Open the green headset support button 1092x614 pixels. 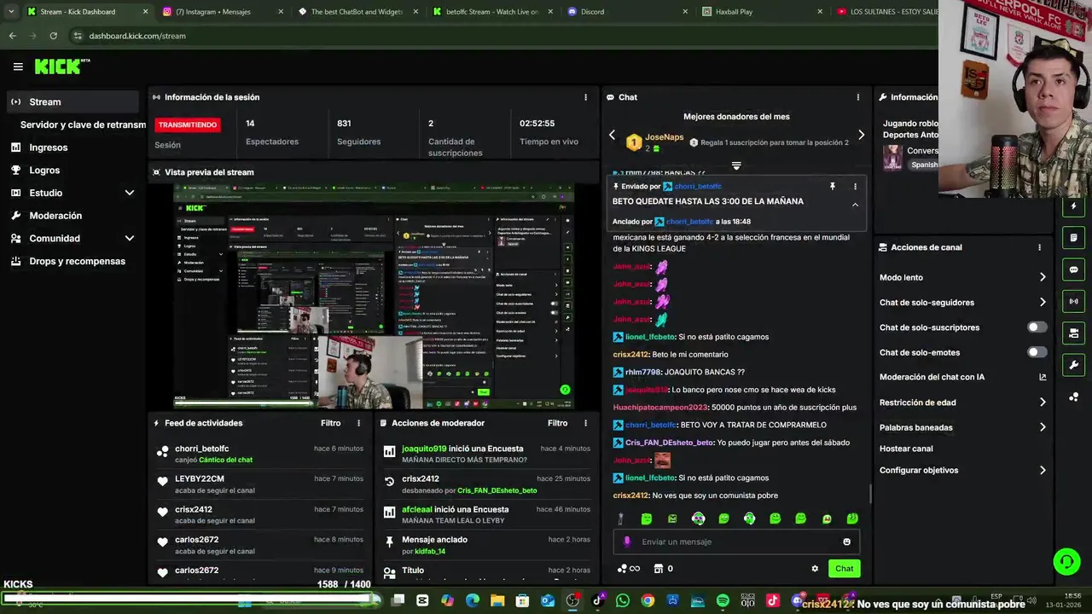pyautogui.click(x=1066, y=561)
